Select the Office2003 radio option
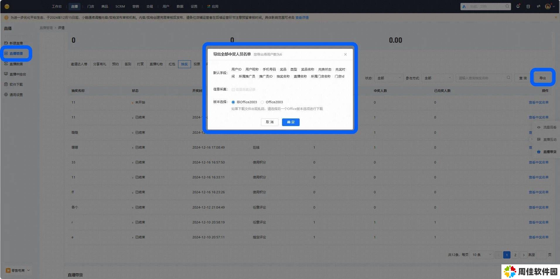Screen dimensions: 560x279 pos(262,102)
